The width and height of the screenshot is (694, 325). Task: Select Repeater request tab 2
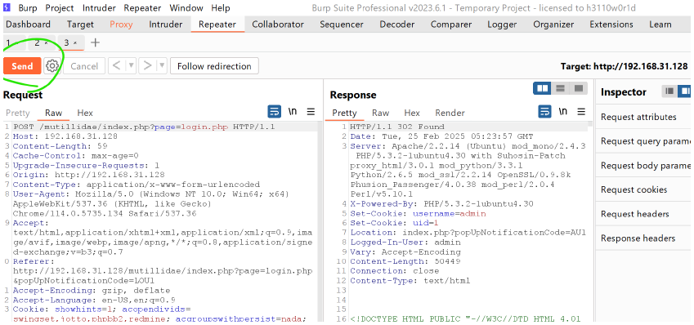37,43
